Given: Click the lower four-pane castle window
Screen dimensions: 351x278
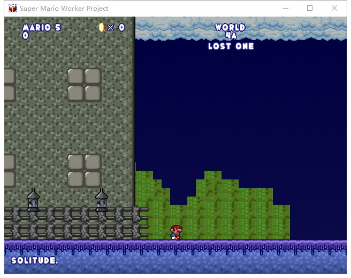Looking at the screenshot, I should click(x=85, y=171).
